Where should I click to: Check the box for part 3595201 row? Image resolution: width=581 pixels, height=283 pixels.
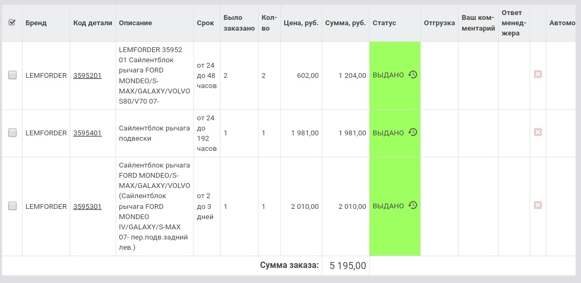(12, 75)
